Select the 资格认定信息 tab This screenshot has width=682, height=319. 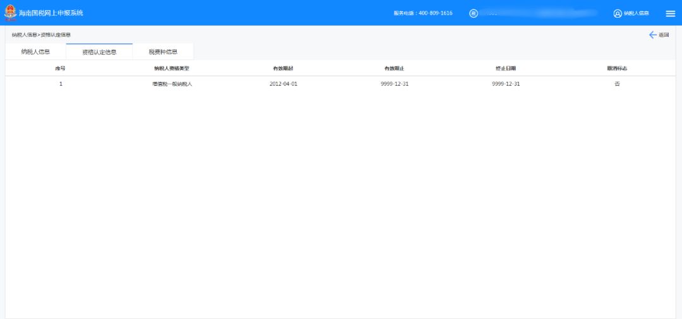click(x=99, y=52)
